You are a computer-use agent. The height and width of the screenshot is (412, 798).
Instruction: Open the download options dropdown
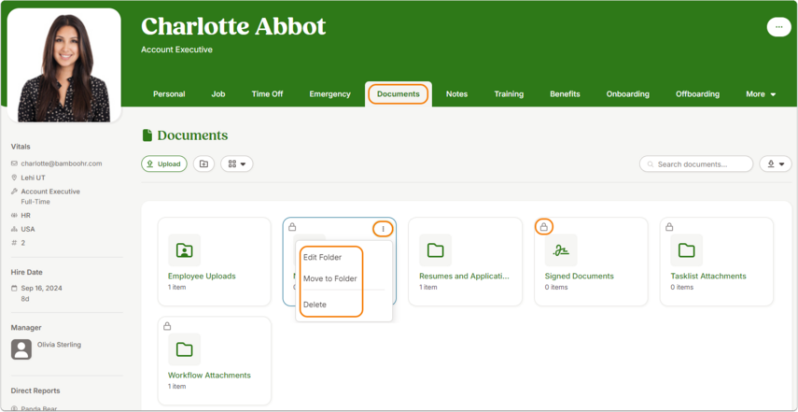(776, 164)
